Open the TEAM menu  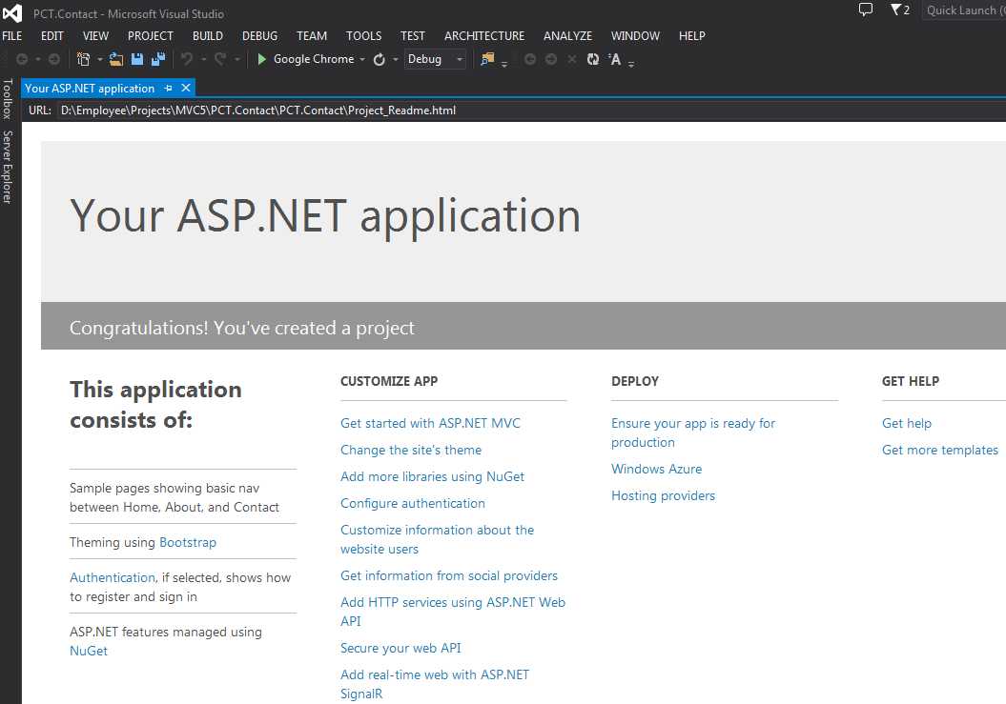tap(312, 36)
